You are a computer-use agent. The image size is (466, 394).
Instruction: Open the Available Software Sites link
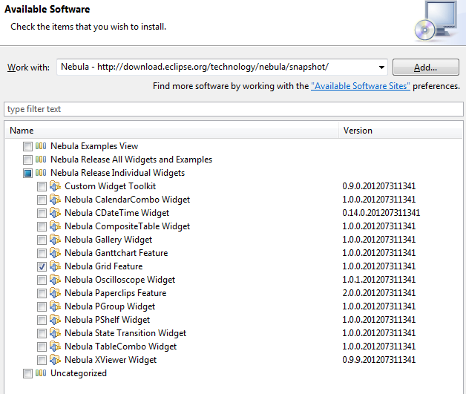(361, 86)
